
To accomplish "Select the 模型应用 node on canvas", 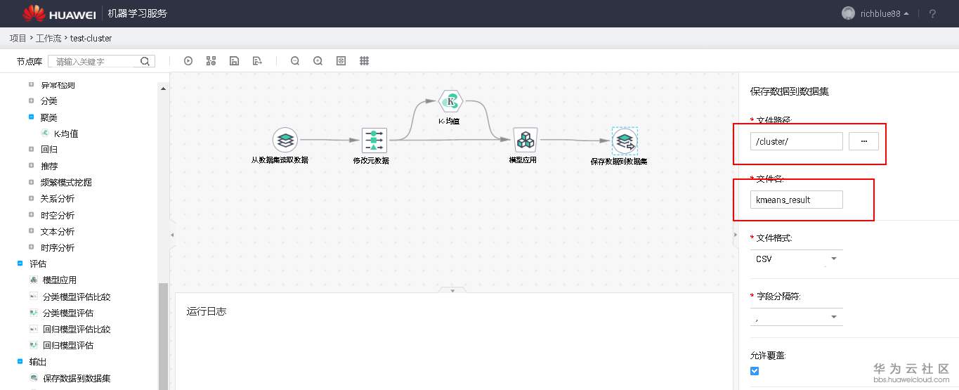I will click(x=526, y=140).
